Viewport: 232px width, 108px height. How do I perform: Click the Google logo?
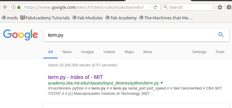click(x=21, y=35)
